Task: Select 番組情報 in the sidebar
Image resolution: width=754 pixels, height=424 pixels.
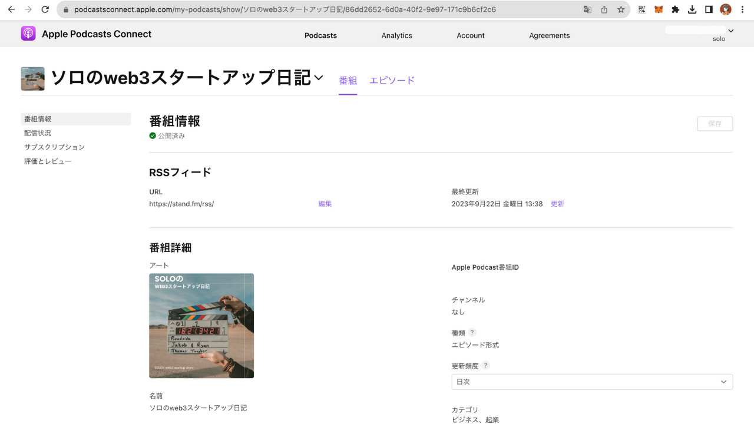Action: click(75, 119)
